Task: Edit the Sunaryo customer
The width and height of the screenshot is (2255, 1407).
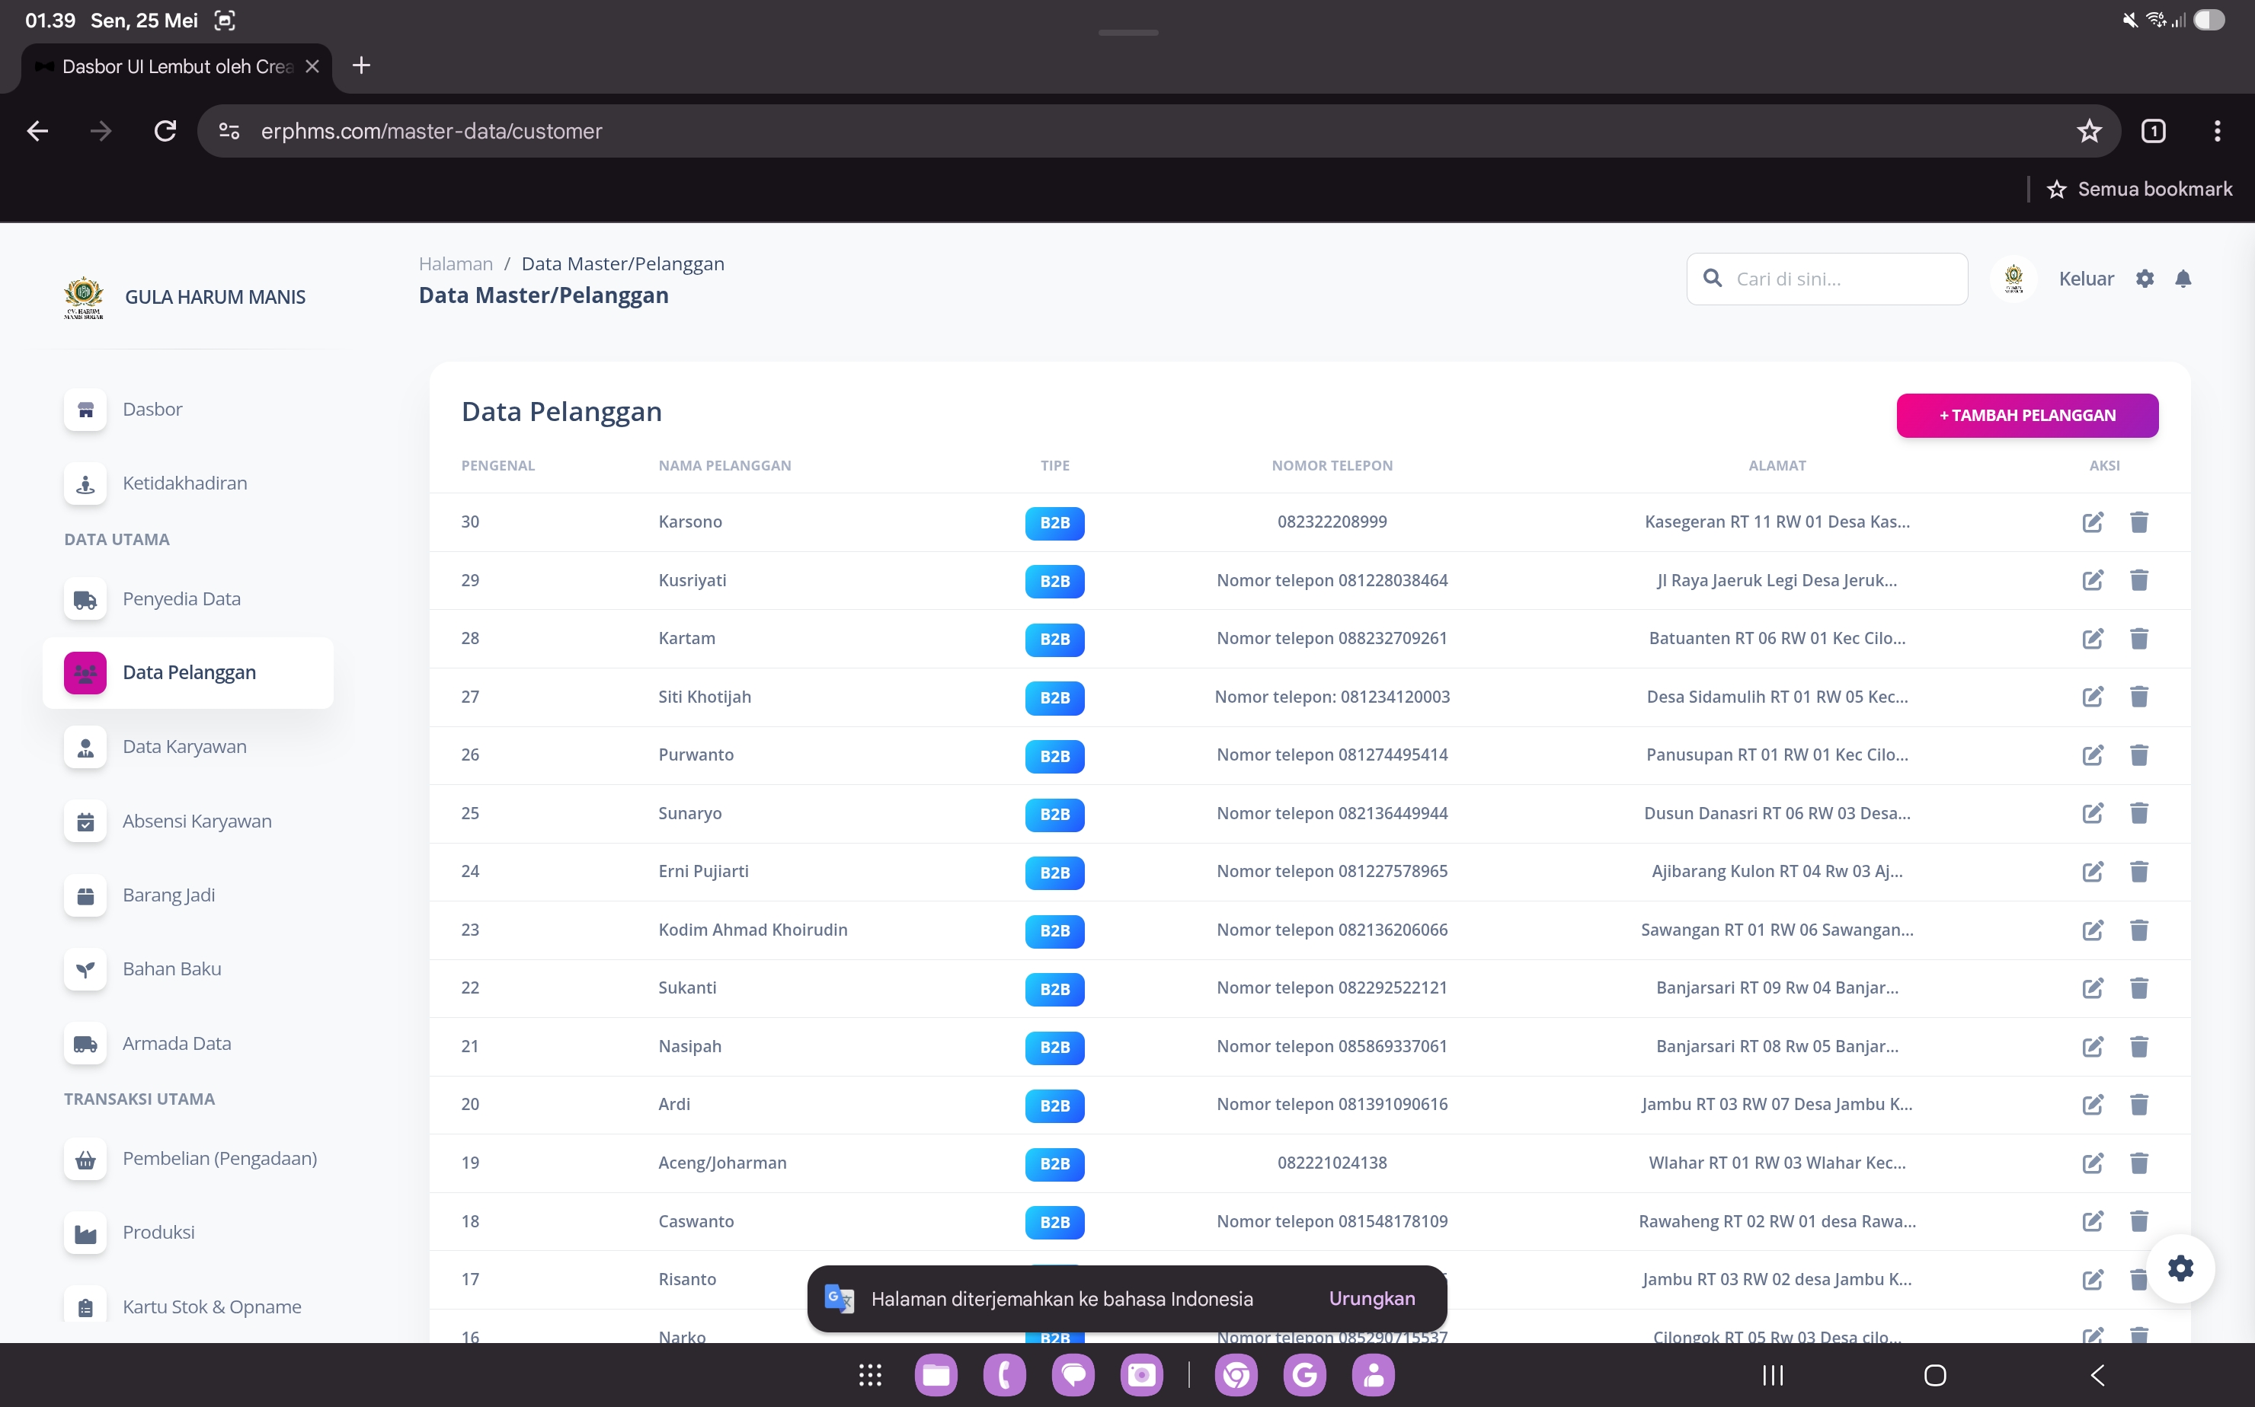Action: [2092, 813]
